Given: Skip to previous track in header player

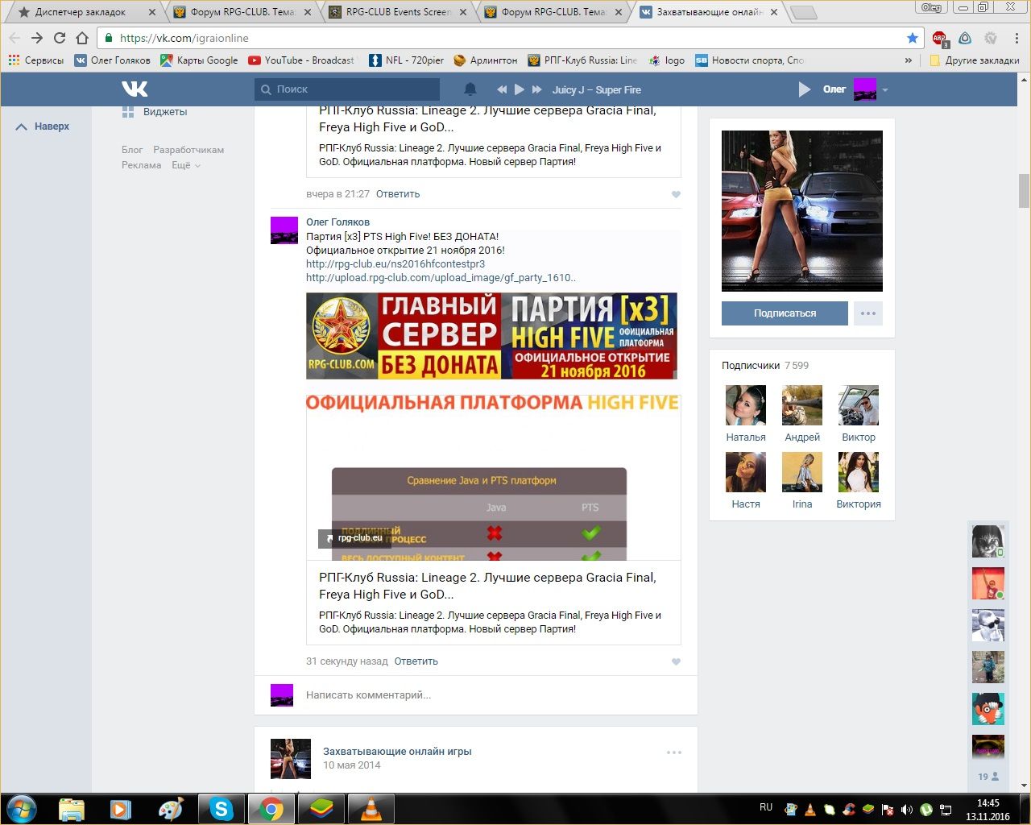Looking at the screenshot, I should click(502, 89).
